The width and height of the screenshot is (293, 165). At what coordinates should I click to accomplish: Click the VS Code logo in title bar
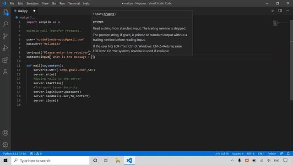pos(4,3)
